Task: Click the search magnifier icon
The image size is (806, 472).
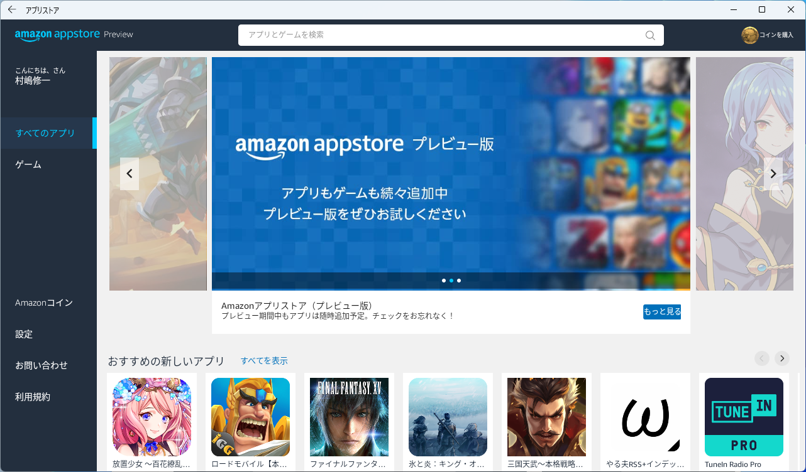Action: (x=650, y=35)
